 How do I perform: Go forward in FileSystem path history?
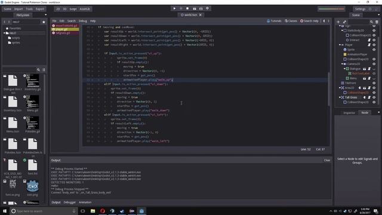(9, 22)
